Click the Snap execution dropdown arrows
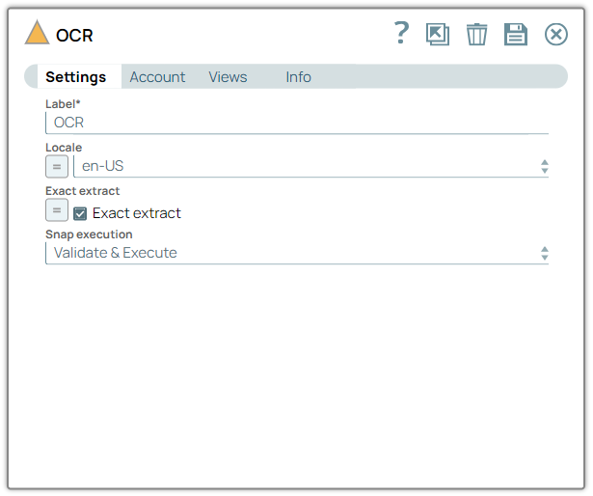593x496 pixels. tap(544, 253)
